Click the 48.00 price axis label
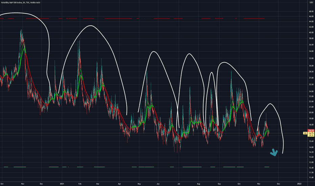Viewport: 315px width, 186px height. [311, 11]
